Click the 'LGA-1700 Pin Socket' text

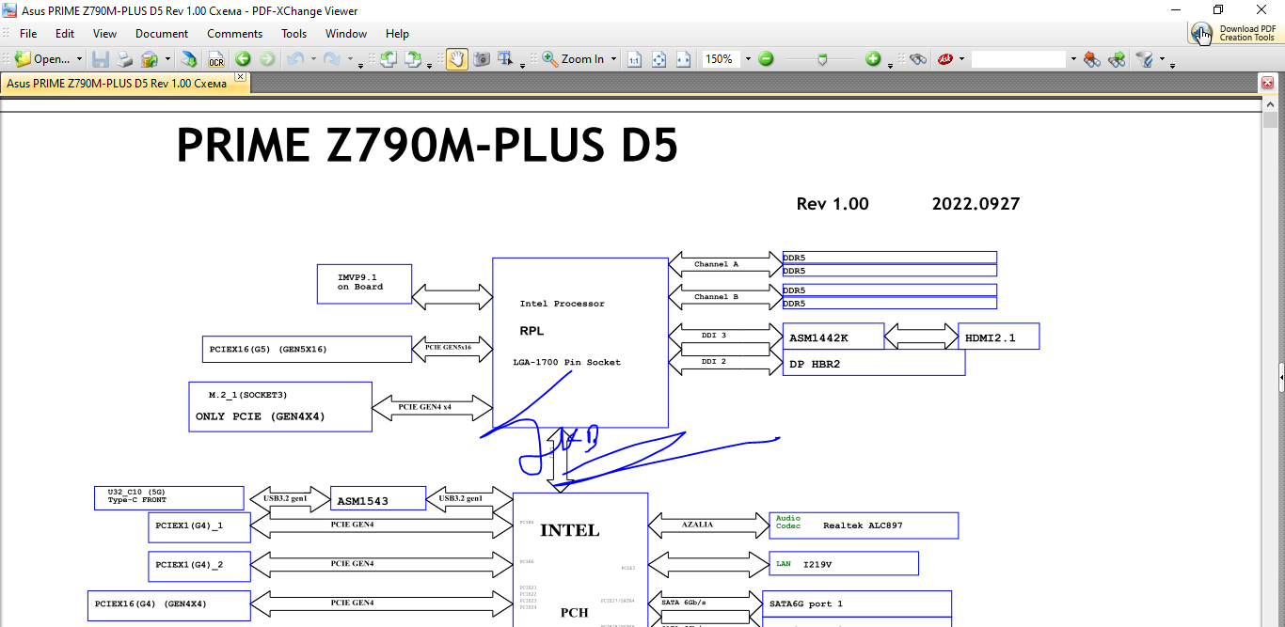click(566, 362)
